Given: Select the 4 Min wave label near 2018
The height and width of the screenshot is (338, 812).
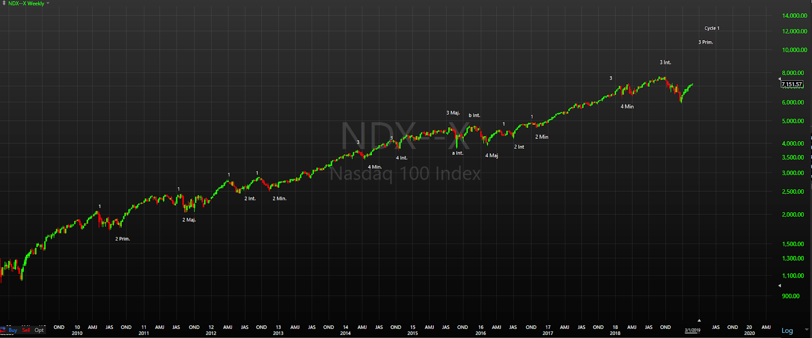Looking at the screenshot, I should [x=627, y=107].
